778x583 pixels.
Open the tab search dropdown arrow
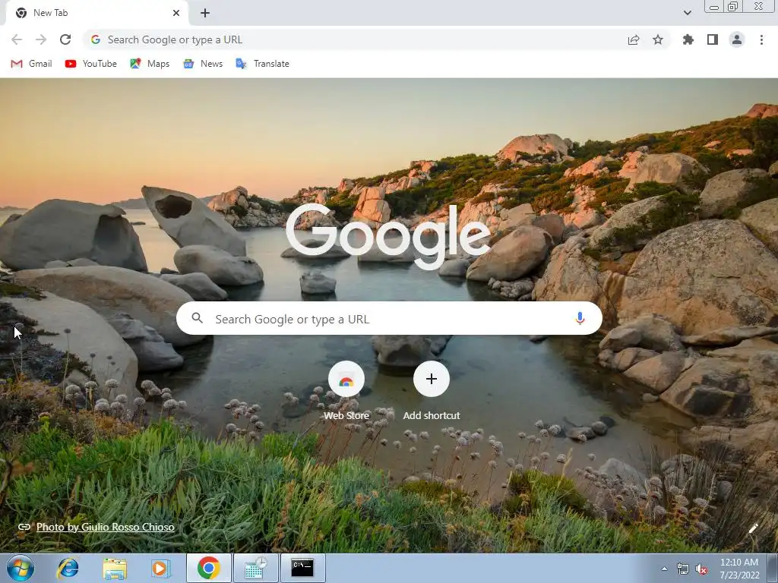[687, 13]
